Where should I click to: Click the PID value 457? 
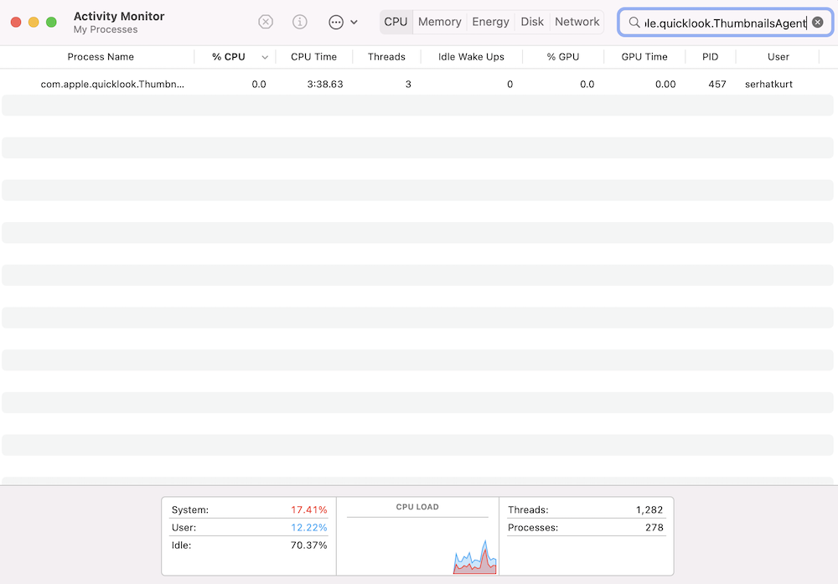717,84
